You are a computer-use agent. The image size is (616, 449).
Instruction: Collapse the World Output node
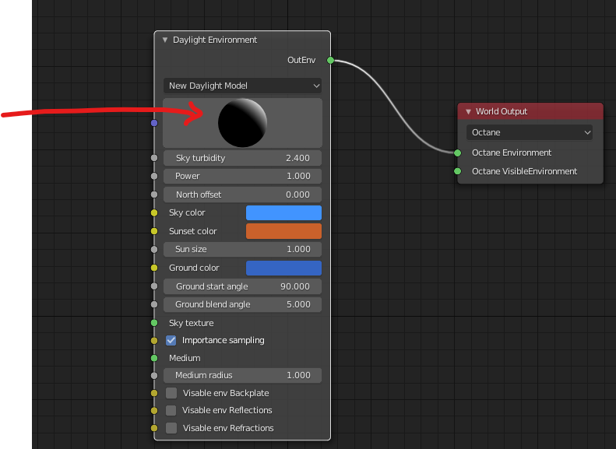pos(468,111)
